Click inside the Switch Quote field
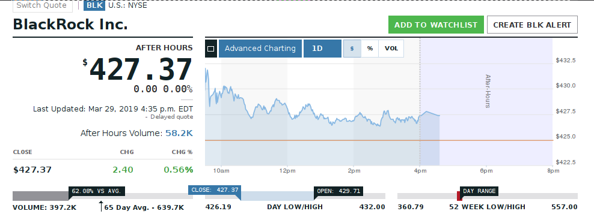Viewport: 594px width, 217px height. point(42,5)
